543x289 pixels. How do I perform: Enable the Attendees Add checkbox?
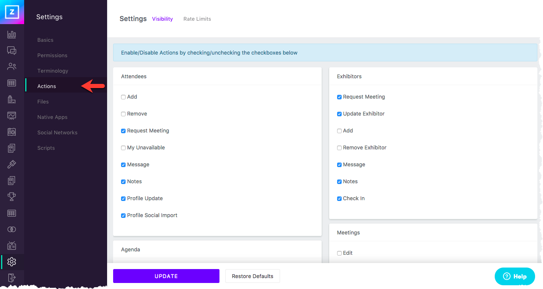[x=123, y=97]
